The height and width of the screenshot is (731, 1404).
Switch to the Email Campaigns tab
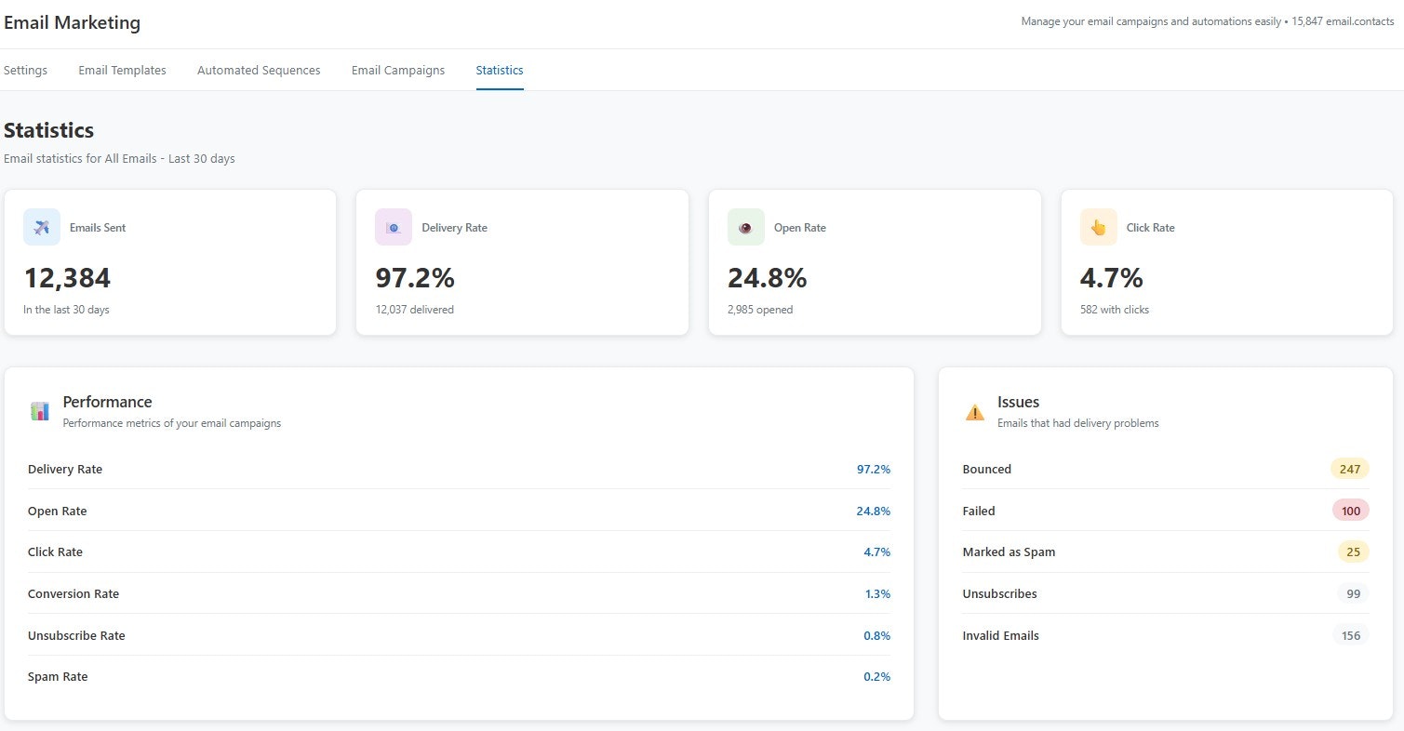point(397,70)
